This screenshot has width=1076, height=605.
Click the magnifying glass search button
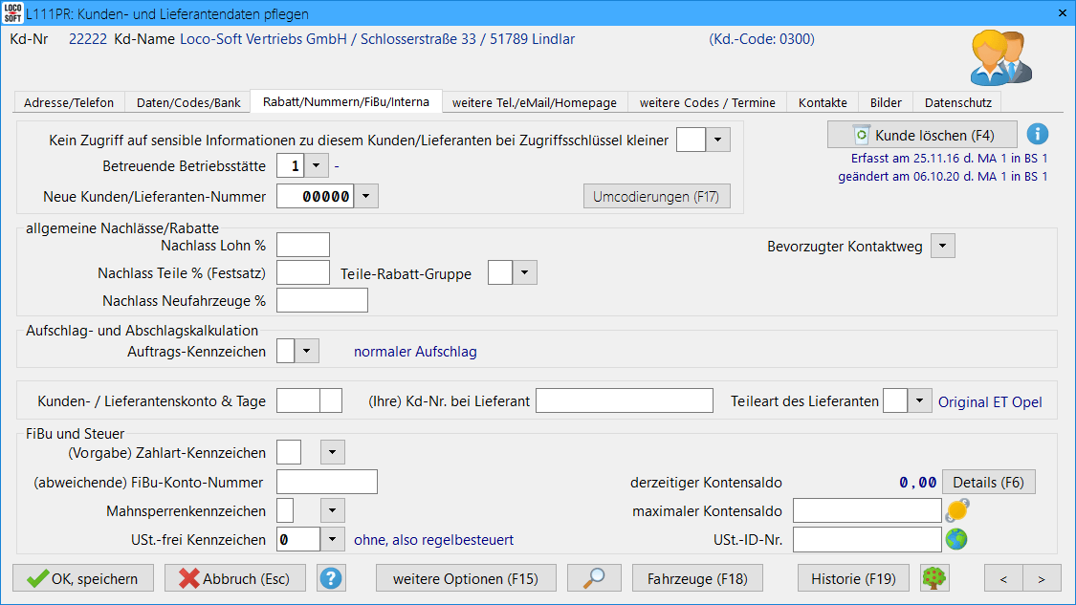594,578
